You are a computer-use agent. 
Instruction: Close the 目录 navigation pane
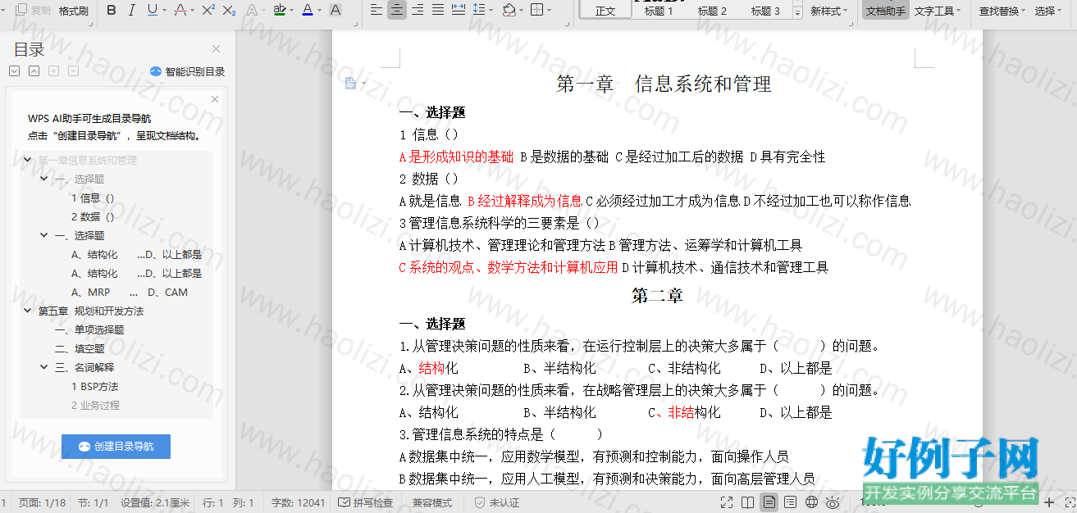pos(216,49)
